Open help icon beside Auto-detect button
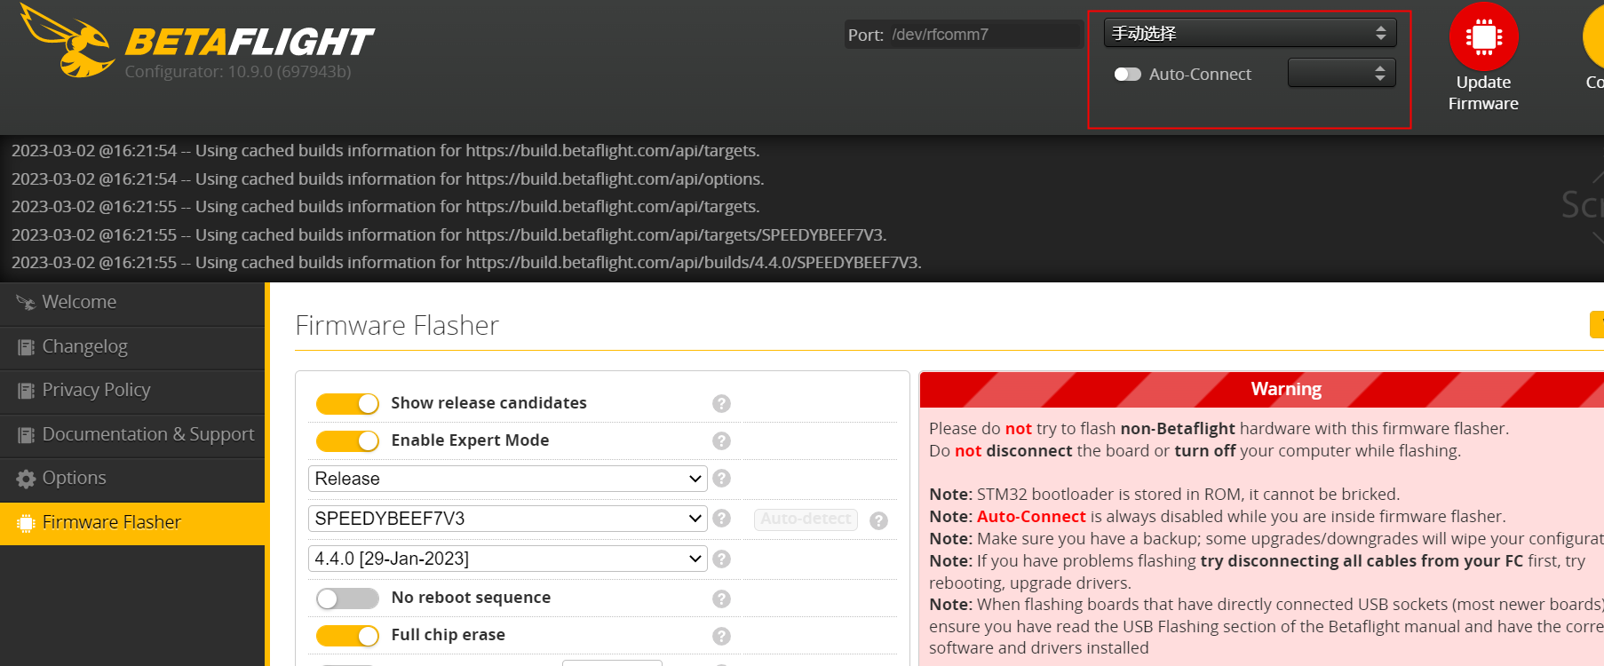The height and width of the screenshot is (666, 1604). tap(878, 520)
